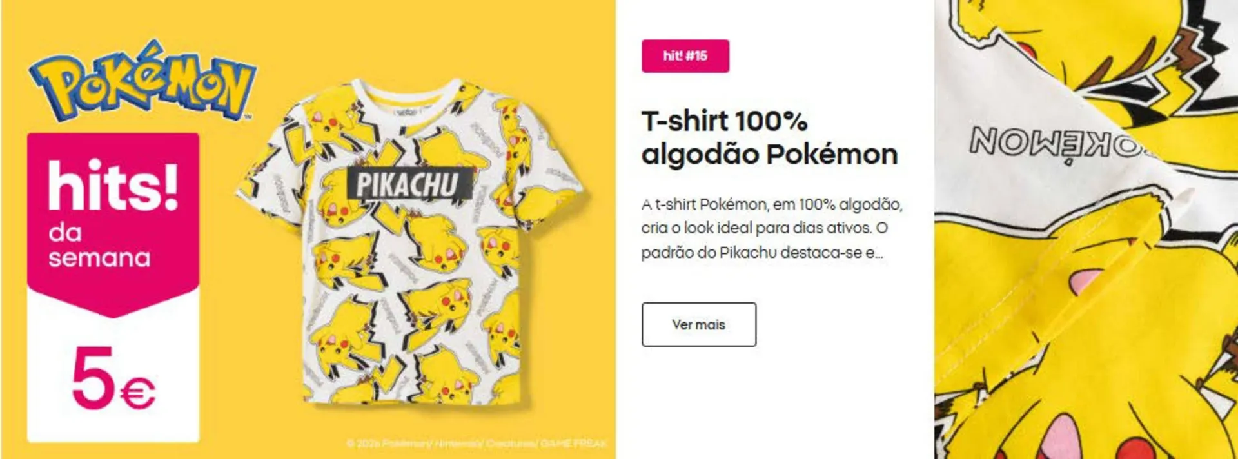
Task: Click the large pink number 5 price
Action: [93, 377]
